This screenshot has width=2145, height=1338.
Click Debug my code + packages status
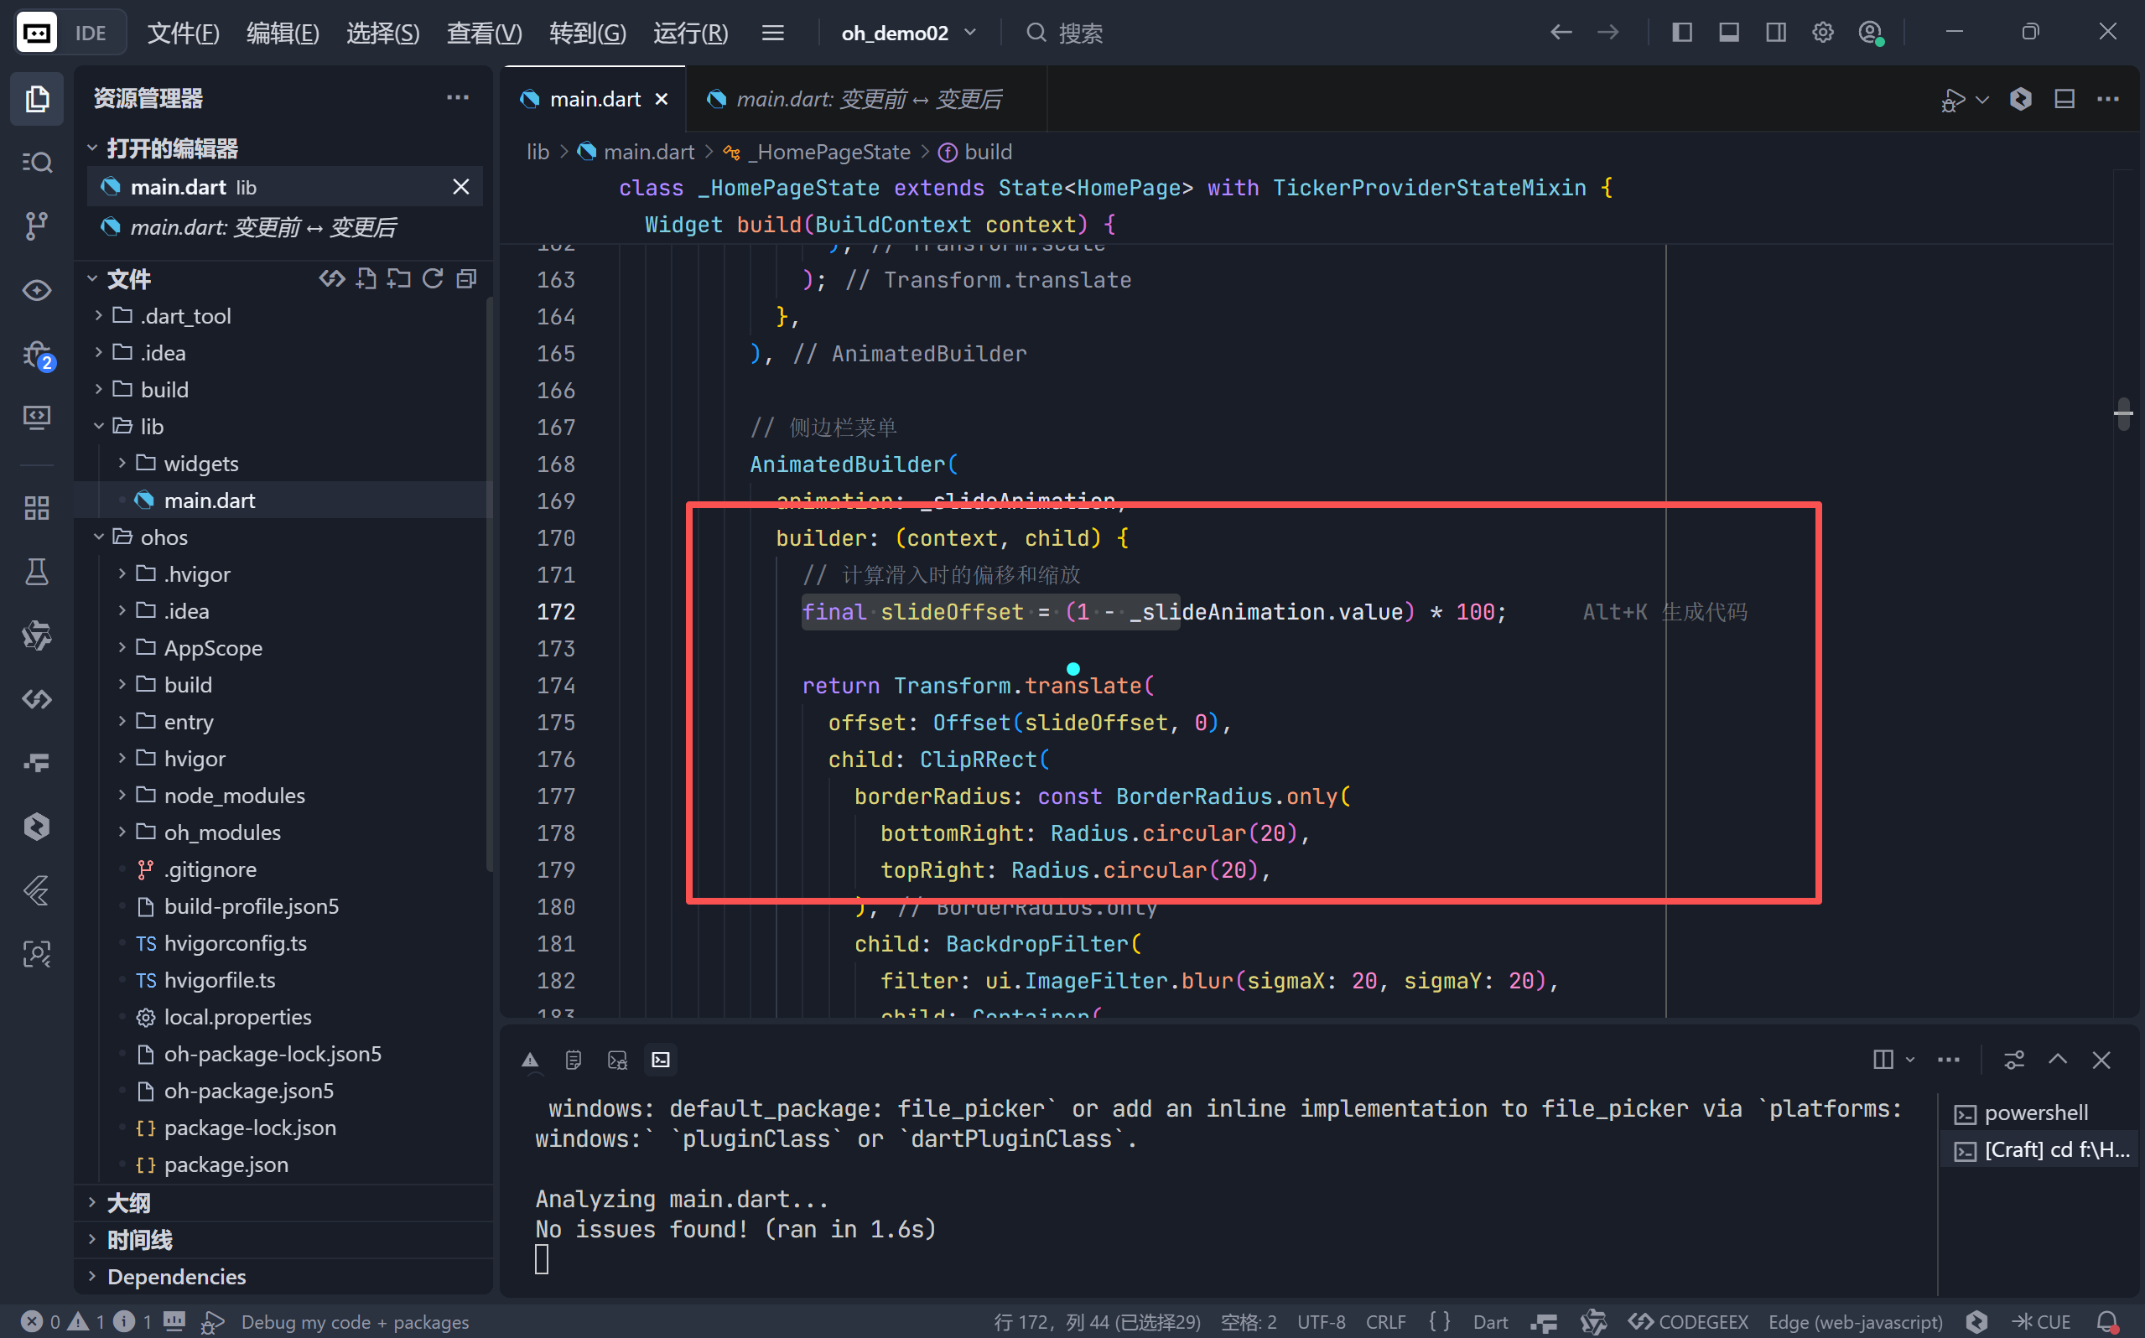click(x=354, y=1321)
